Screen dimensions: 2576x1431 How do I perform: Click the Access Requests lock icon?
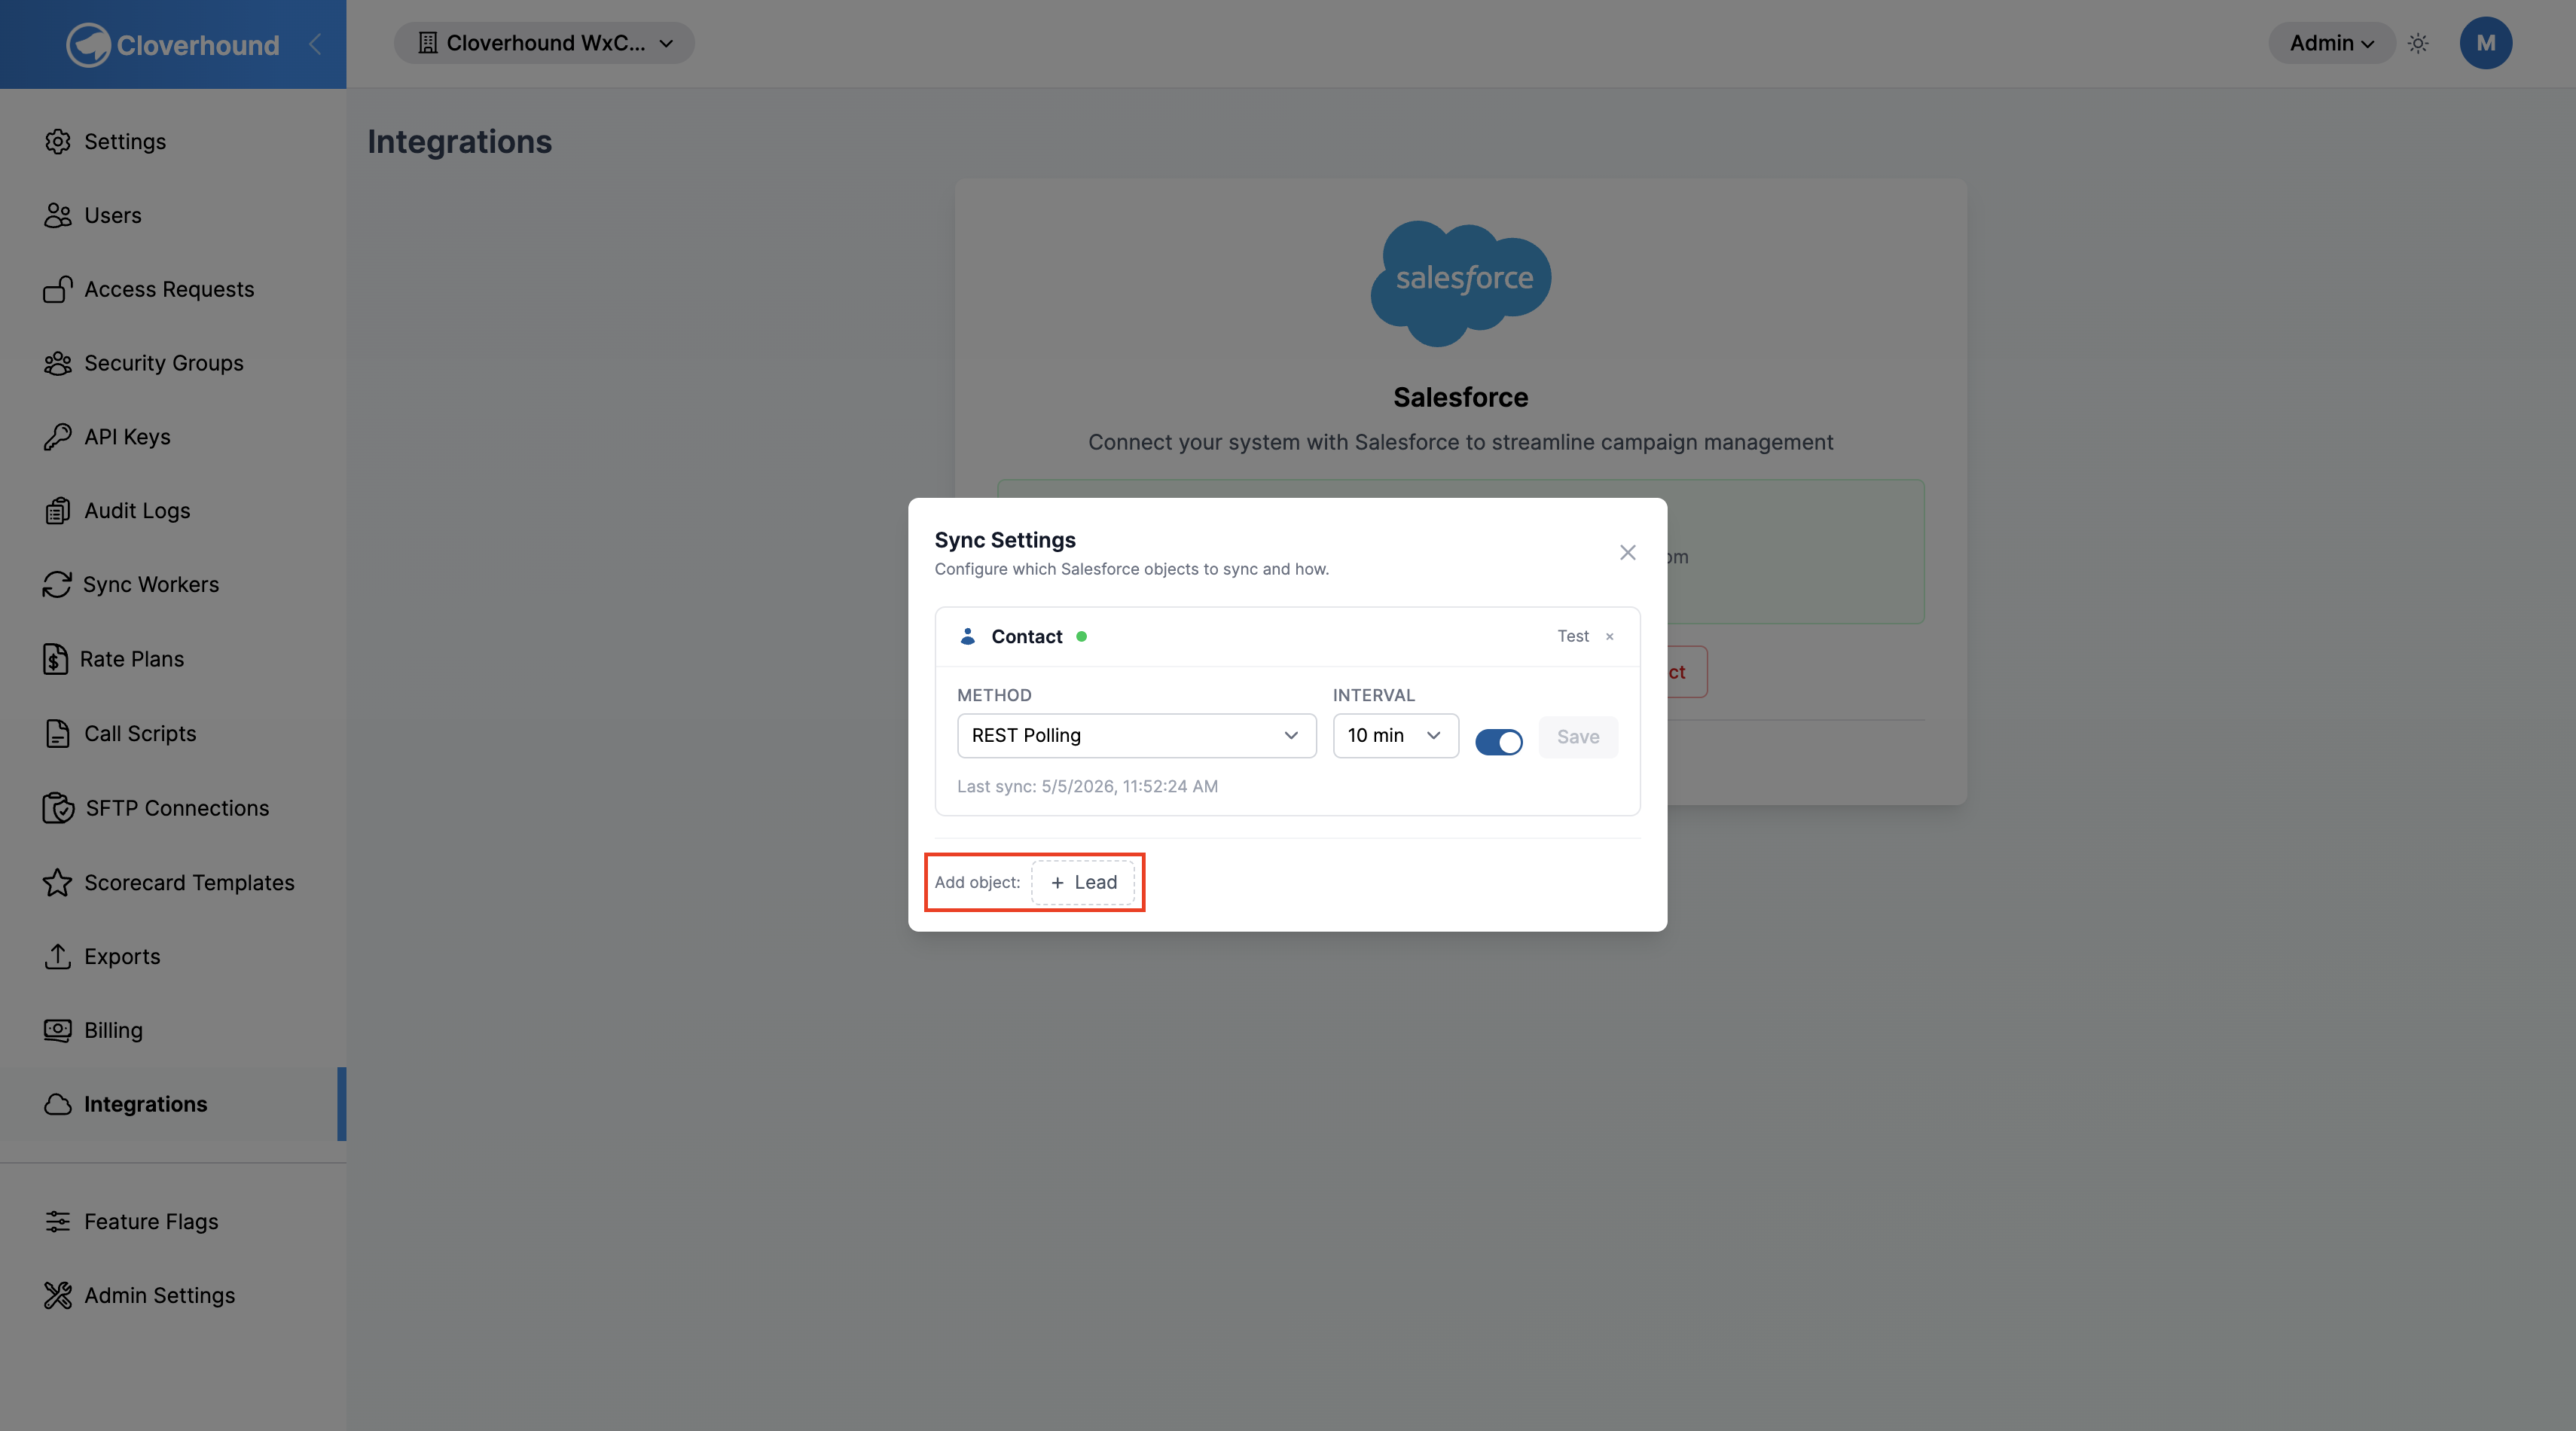click(58, 289)
